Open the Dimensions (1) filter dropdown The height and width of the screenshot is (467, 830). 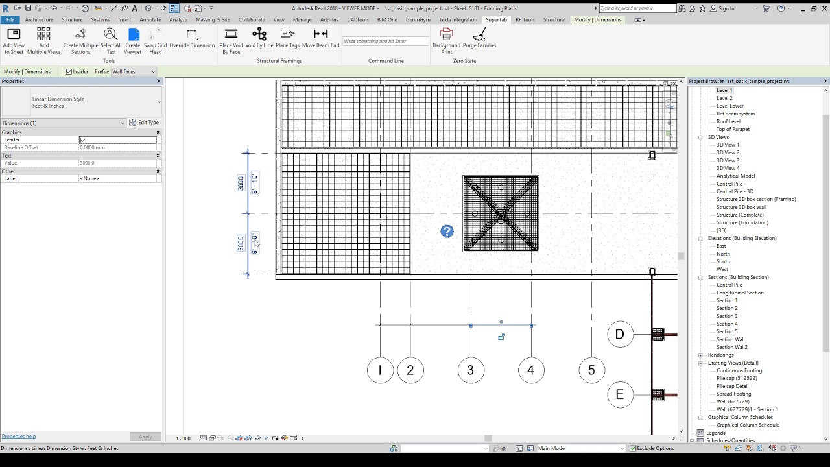click(64, 123)
